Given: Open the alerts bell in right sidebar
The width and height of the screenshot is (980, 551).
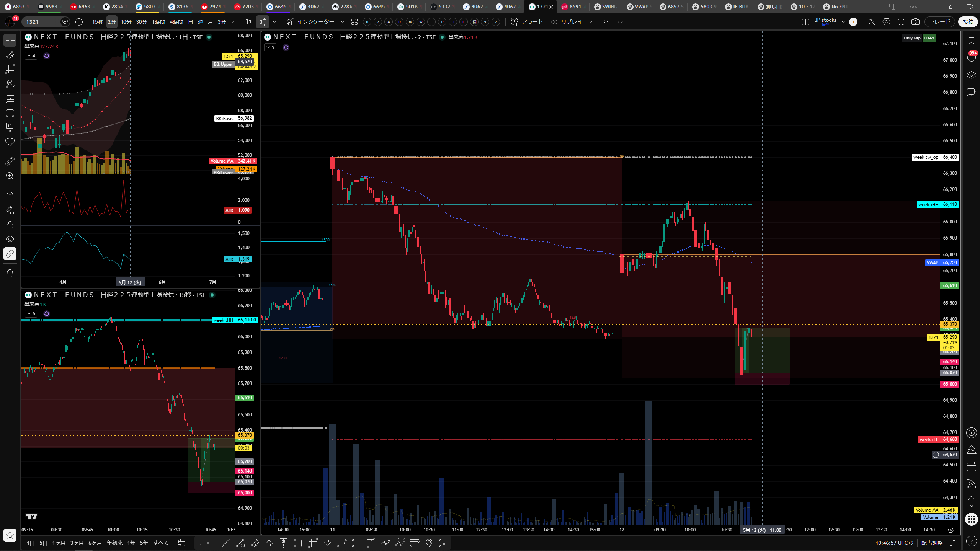Looking at the screenshot, I should click(x=972, y=501).
